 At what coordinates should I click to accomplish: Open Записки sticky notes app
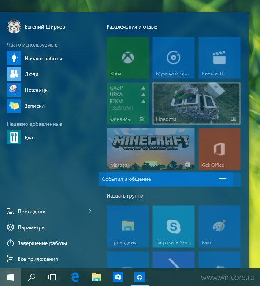pyautogui.click(x=35, y=106)
